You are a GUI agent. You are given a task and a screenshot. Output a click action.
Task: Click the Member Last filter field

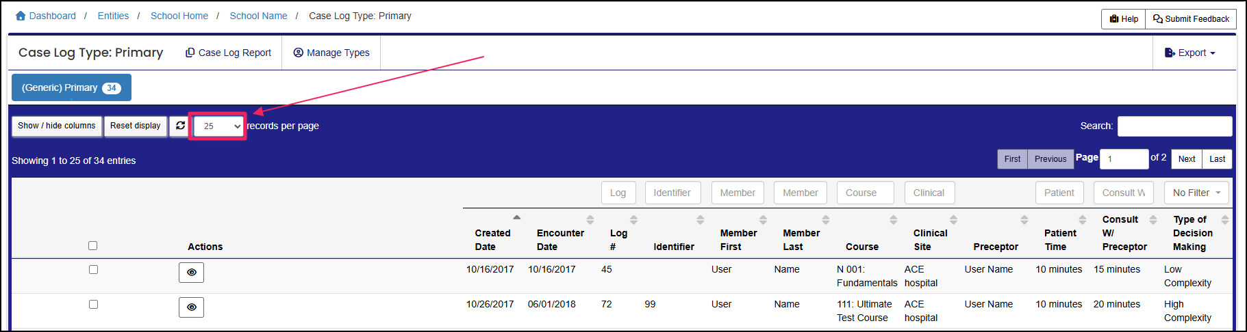(x=801, y=193)
